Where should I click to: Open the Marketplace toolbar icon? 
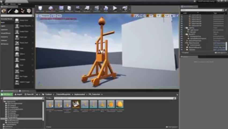[69, 9]
